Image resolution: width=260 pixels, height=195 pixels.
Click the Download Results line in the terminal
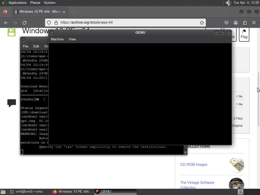[x=35, y=86]
